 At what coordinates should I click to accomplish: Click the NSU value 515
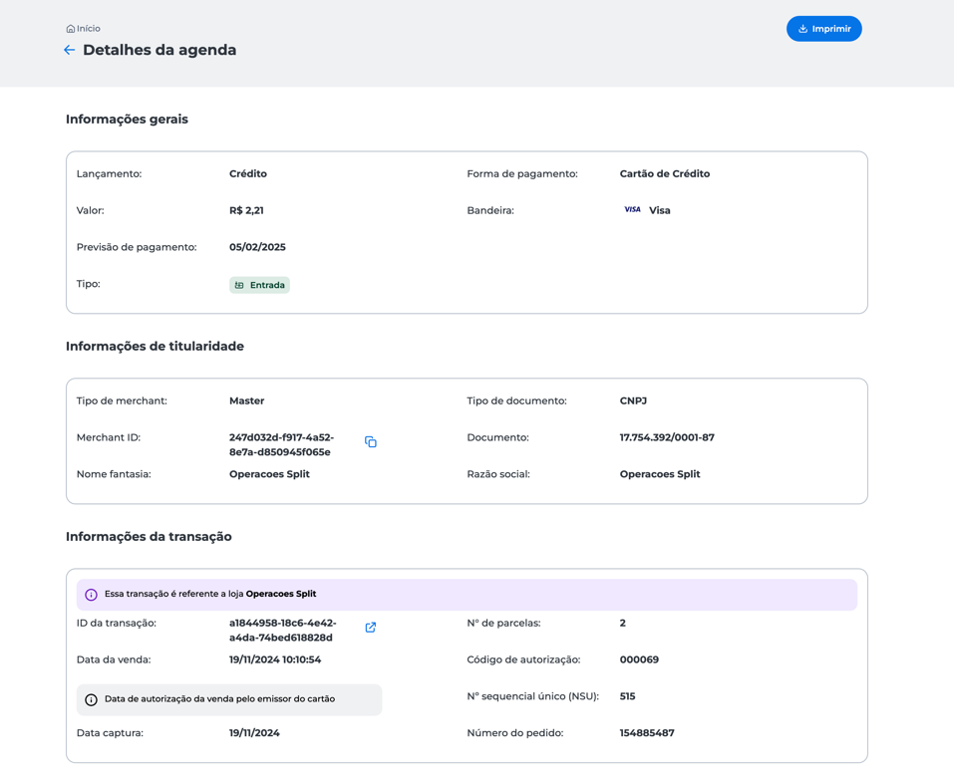coord(628,696)
